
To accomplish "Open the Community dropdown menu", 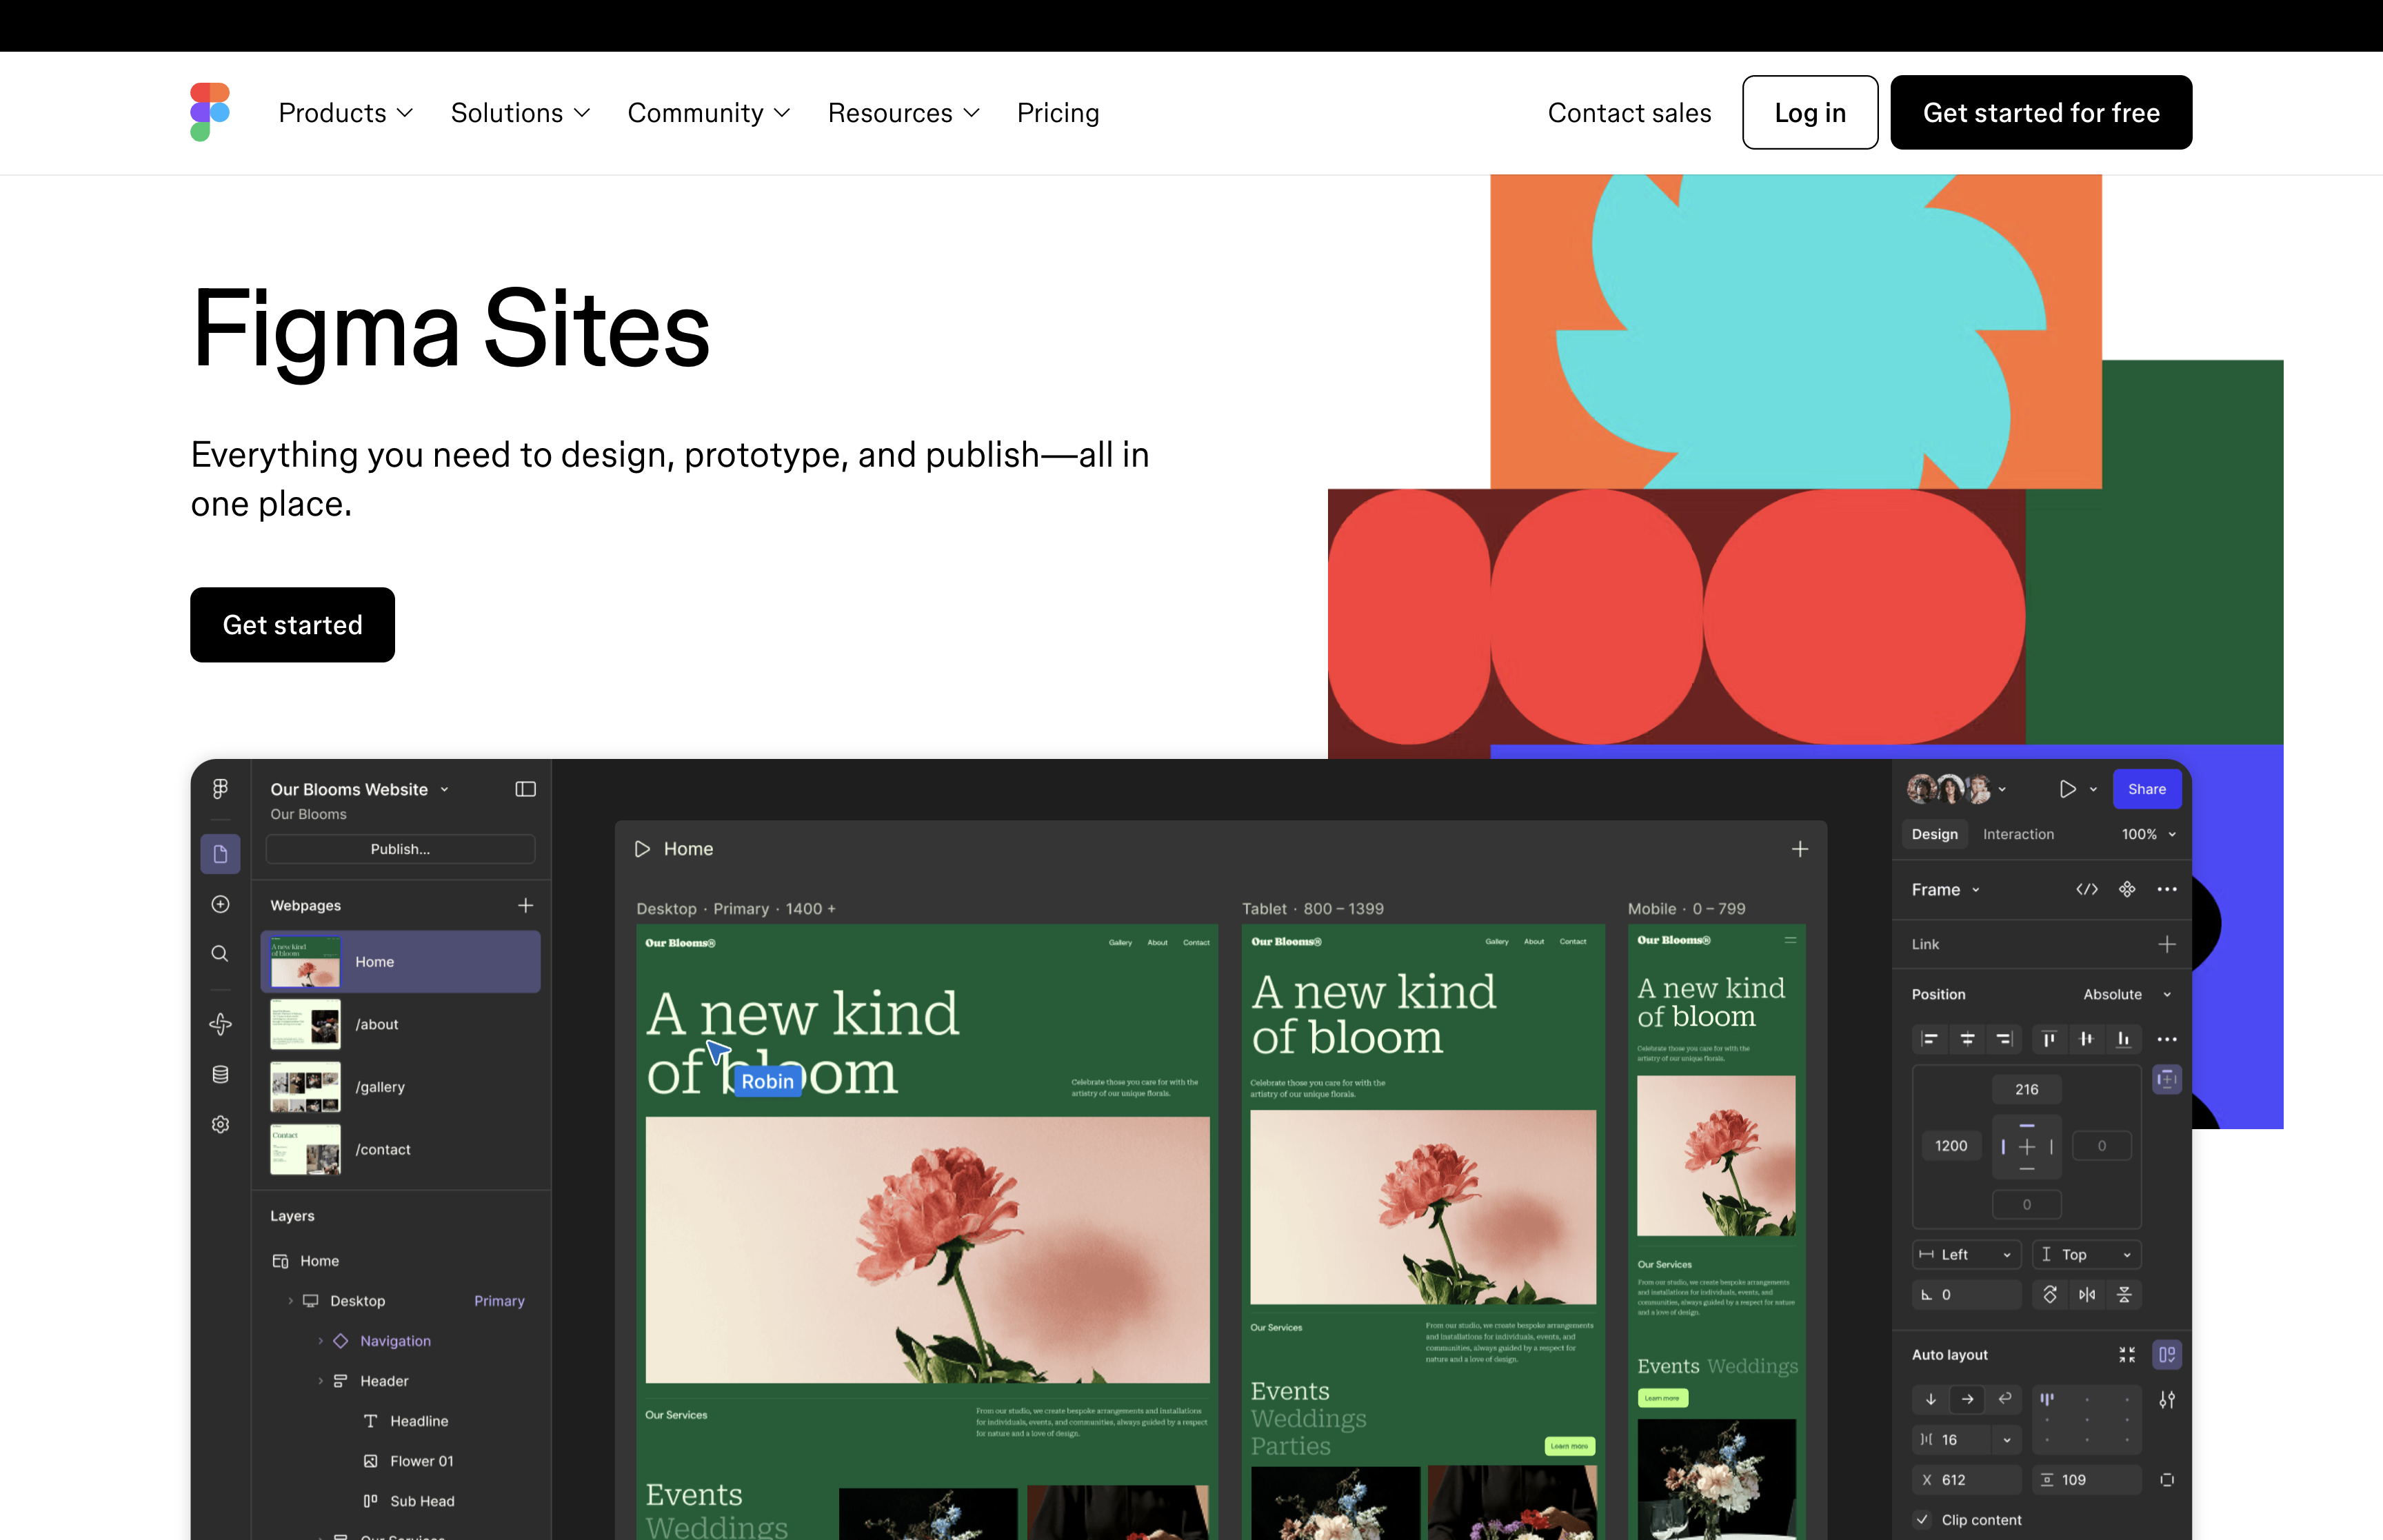I will (x=709, y=113).
